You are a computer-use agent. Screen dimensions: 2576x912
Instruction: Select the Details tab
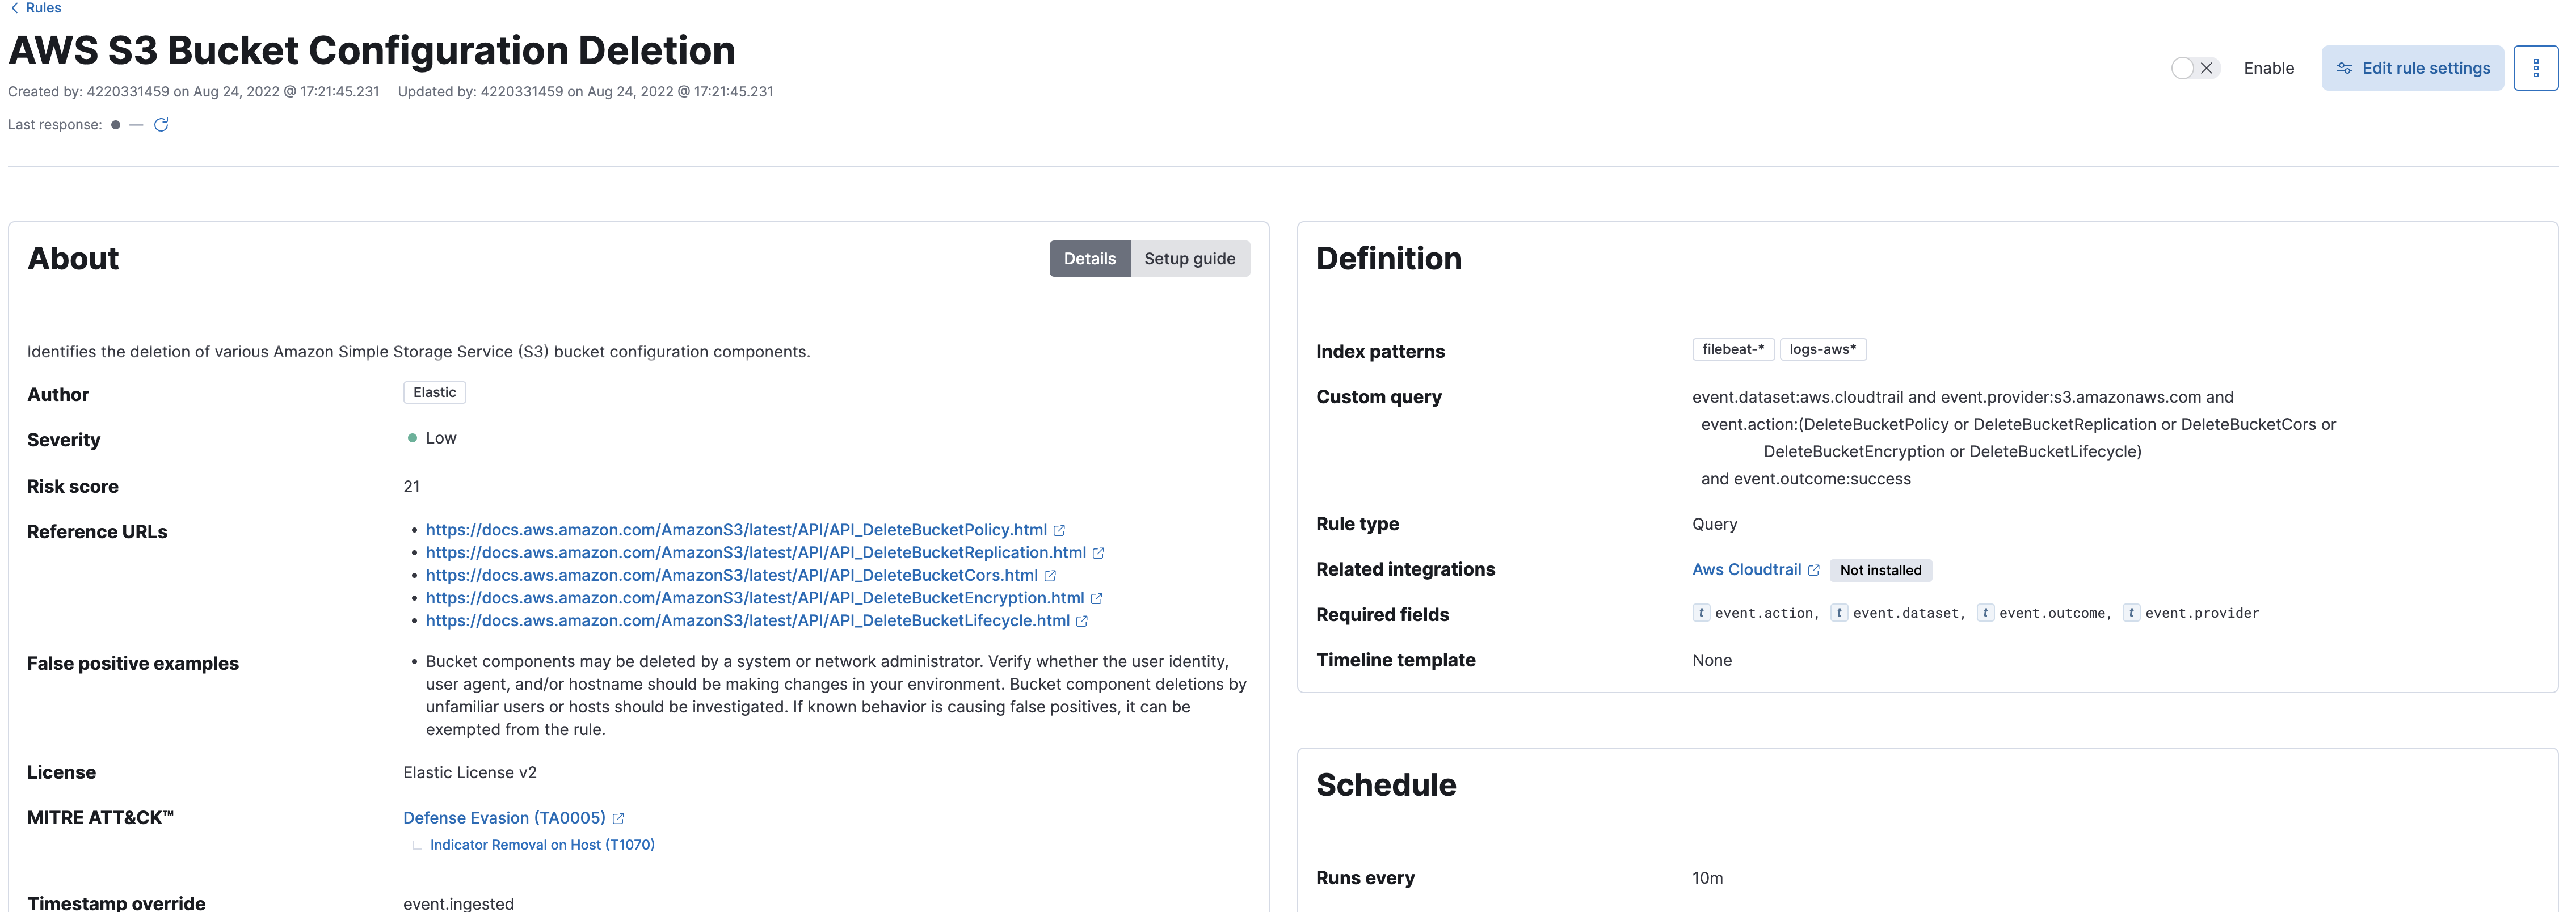(x=1089, y=258)
